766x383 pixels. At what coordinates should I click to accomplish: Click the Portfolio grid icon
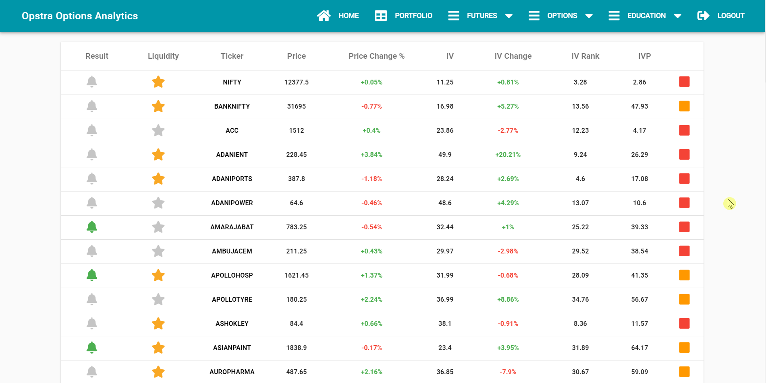[x=381, y=16]
